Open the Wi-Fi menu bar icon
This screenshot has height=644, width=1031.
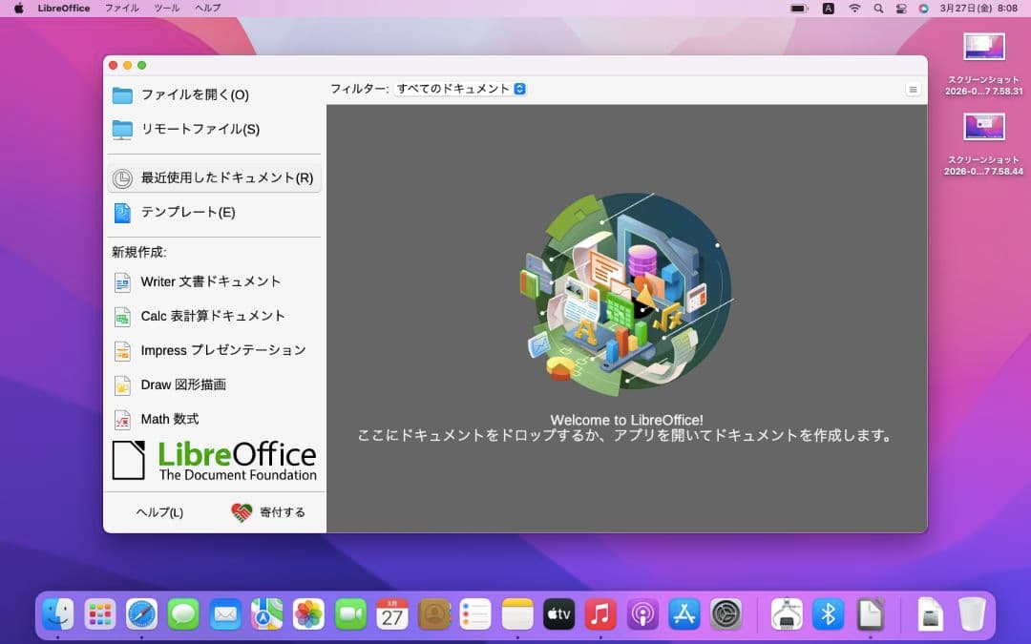(x=854, y=8)
